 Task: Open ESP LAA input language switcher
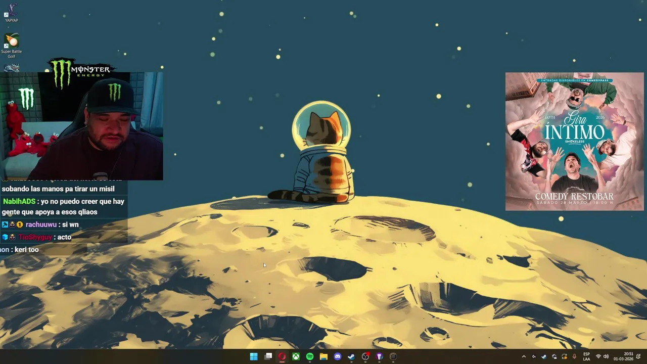(x=586, y=356)
